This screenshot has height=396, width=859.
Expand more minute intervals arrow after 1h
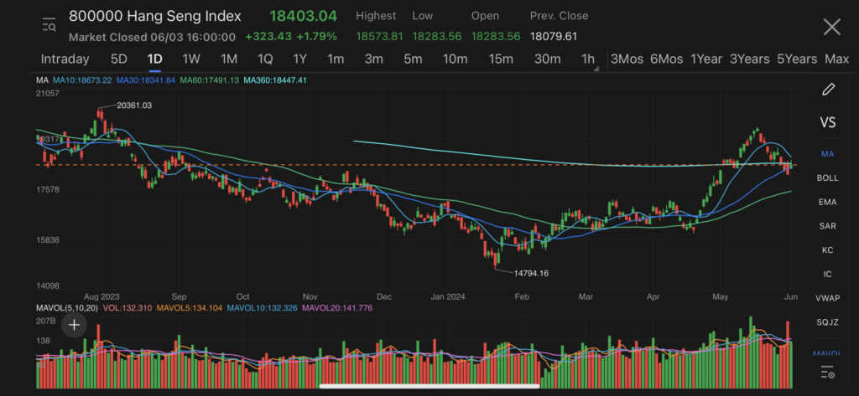click(596, 69)
